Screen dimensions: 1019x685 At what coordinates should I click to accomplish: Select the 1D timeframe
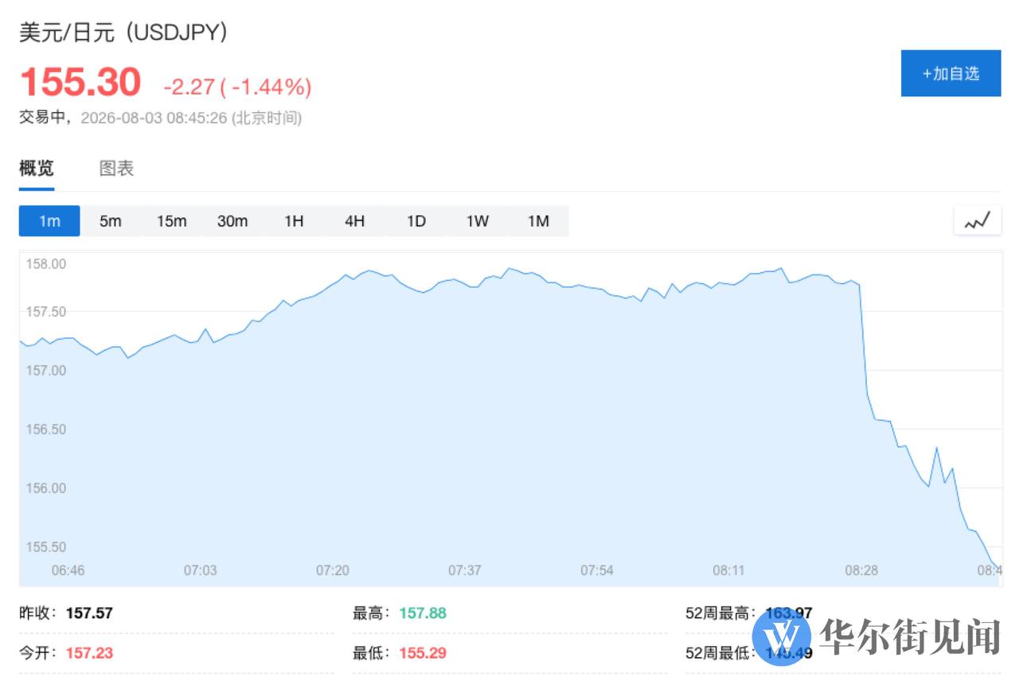pos(416,221)
